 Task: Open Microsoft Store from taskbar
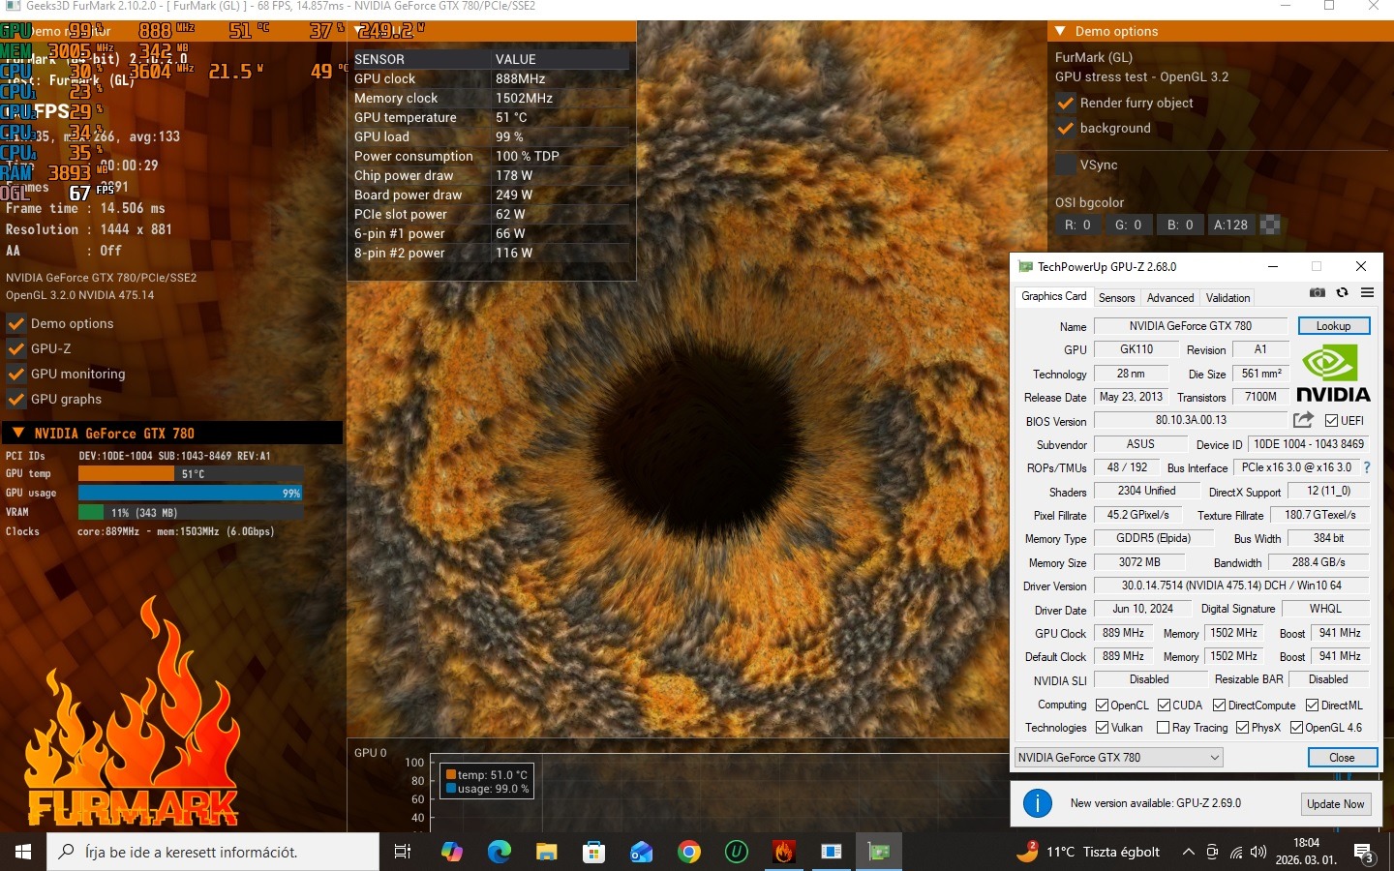[x=593, y=852]
